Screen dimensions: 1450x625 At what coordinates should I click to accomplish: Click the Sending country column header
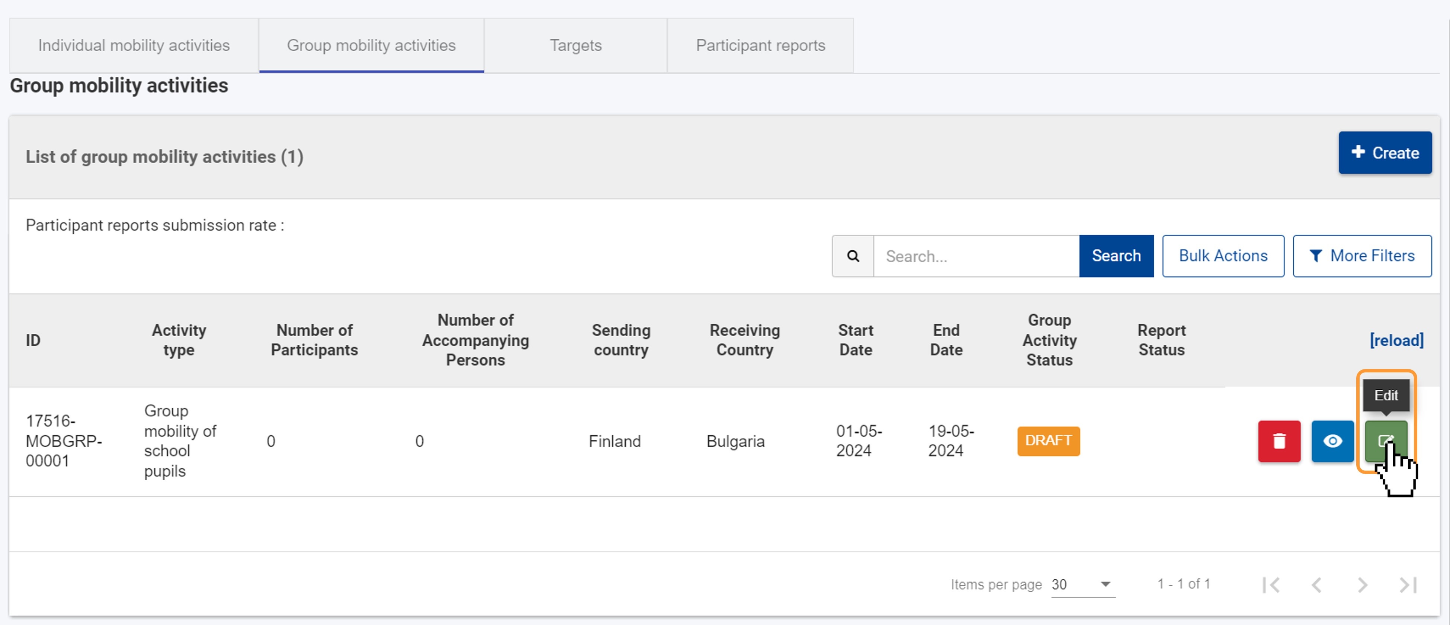[x=621, y=340]
